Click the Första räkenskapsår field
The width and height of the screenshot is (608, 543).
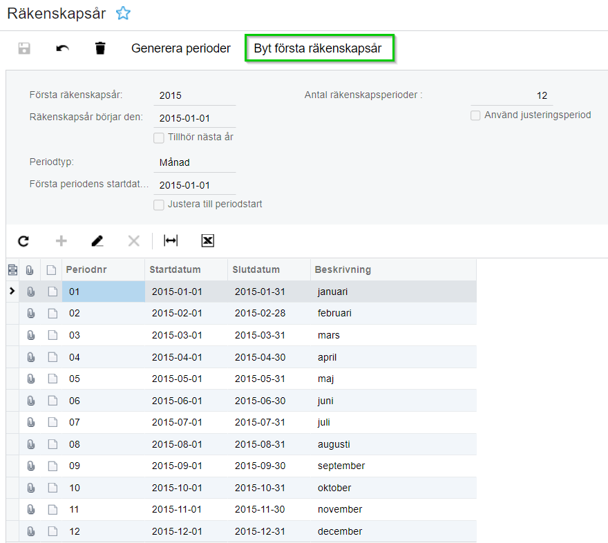coord(195,95)
